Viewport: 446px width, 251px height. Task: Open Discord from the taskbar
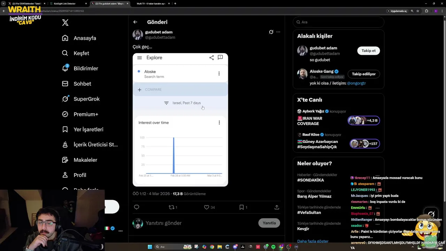click(235, 247)
